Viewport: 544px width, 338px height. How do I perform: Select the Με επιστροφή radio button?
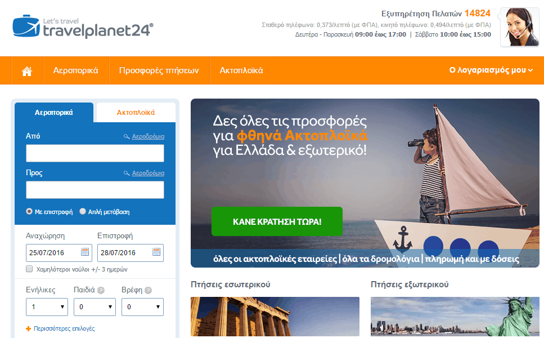[x=29, y=211]
